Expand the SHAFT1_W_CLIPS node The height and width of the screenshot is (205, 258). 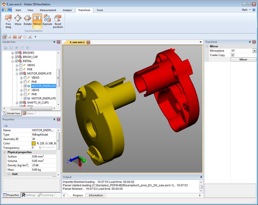(17, 102)
